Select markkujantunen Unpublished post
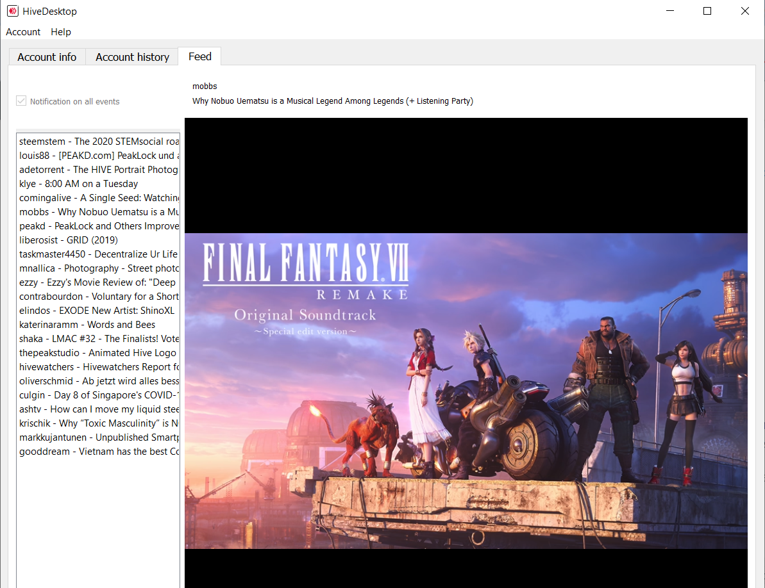 click(x=99, y=437)
